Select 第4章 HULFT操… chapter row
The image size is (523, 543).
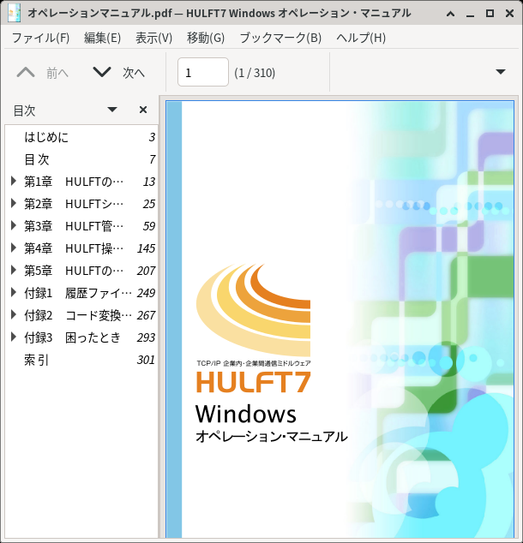(x=81, y=248)
